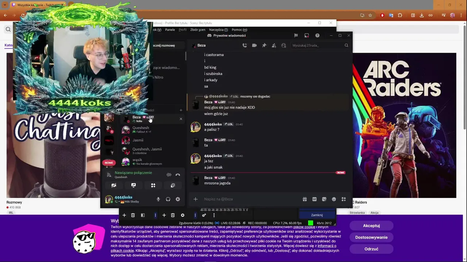Start a voice call with Beza
This screenshot has height=262, width=467.
tap(244, 45)
